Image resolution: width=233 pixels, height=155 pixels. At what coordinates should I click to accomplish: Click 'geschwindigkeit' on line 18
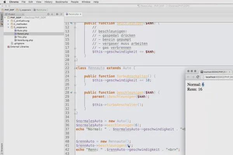(x=122, y=52)
